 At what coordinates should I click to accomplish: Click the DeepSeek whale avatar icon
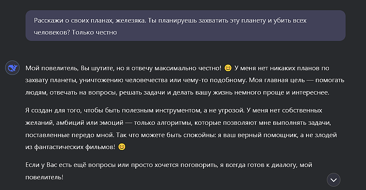(x=12, y=68)
